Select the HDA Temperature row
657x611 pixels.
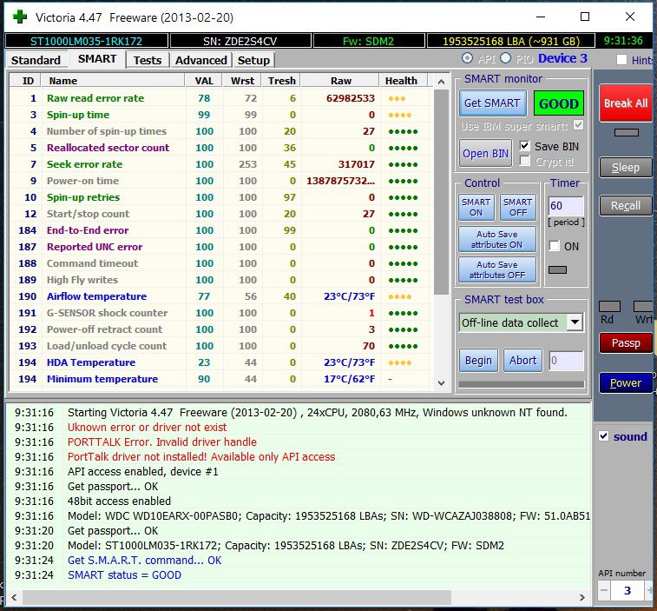[221, 362]
